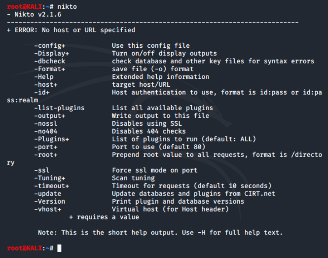328x258 pixels.
Task: Click the root@KALI prompt at the top
Action: [x=24, y=7]
